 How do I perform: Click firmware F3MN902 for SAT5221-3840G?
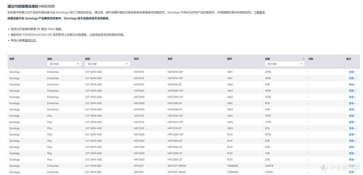233,166
